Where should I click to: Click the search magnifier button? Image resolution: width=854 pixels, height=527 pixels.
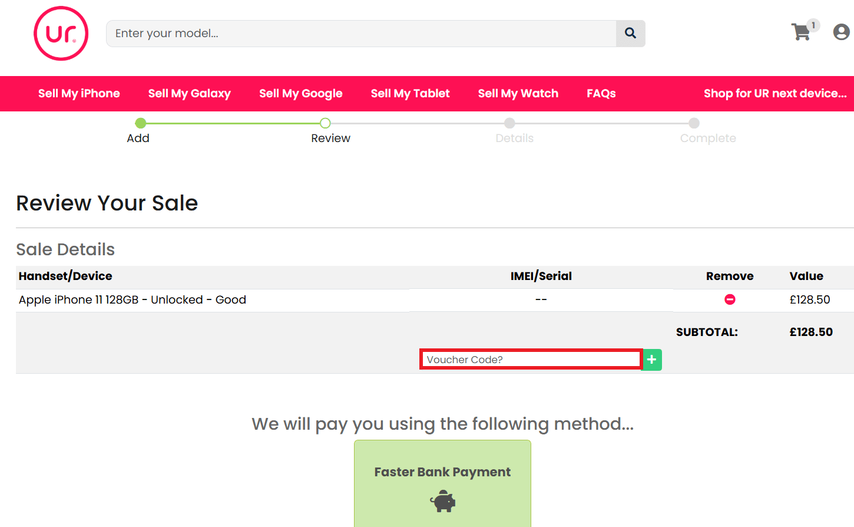[630, 34]
